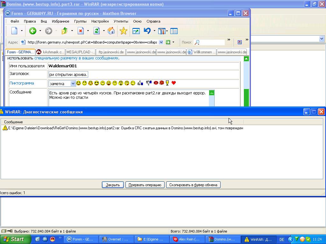Expand the Up folder button dropdown

coord(72,31)
